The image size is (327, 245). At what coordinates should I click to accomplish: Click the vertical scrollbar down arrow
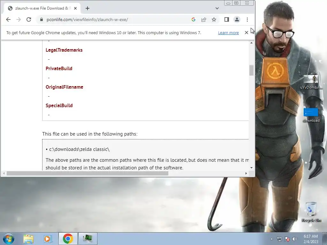pyautogui.click(x=252, y=168)
